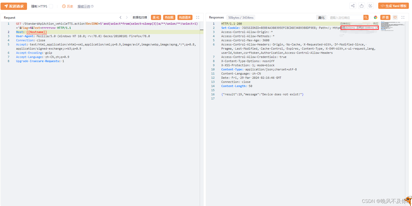The height and width of the screenshot is (206, 412).
Task: Click the Access-Control-Allow-Origin response header
Action: pyautogui.click(x=247, y=32)
